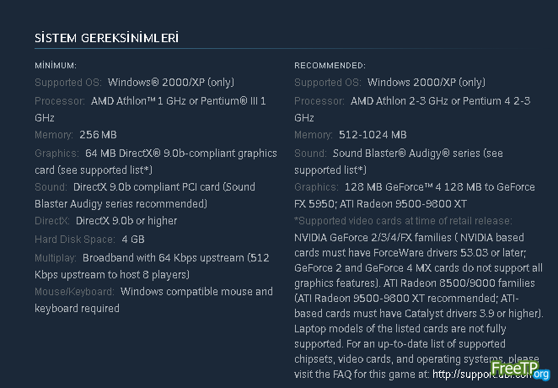Click the recommended Sound Blaster Audigy text
This screenshot has width=558, height=388.
[x=405, y=153]
